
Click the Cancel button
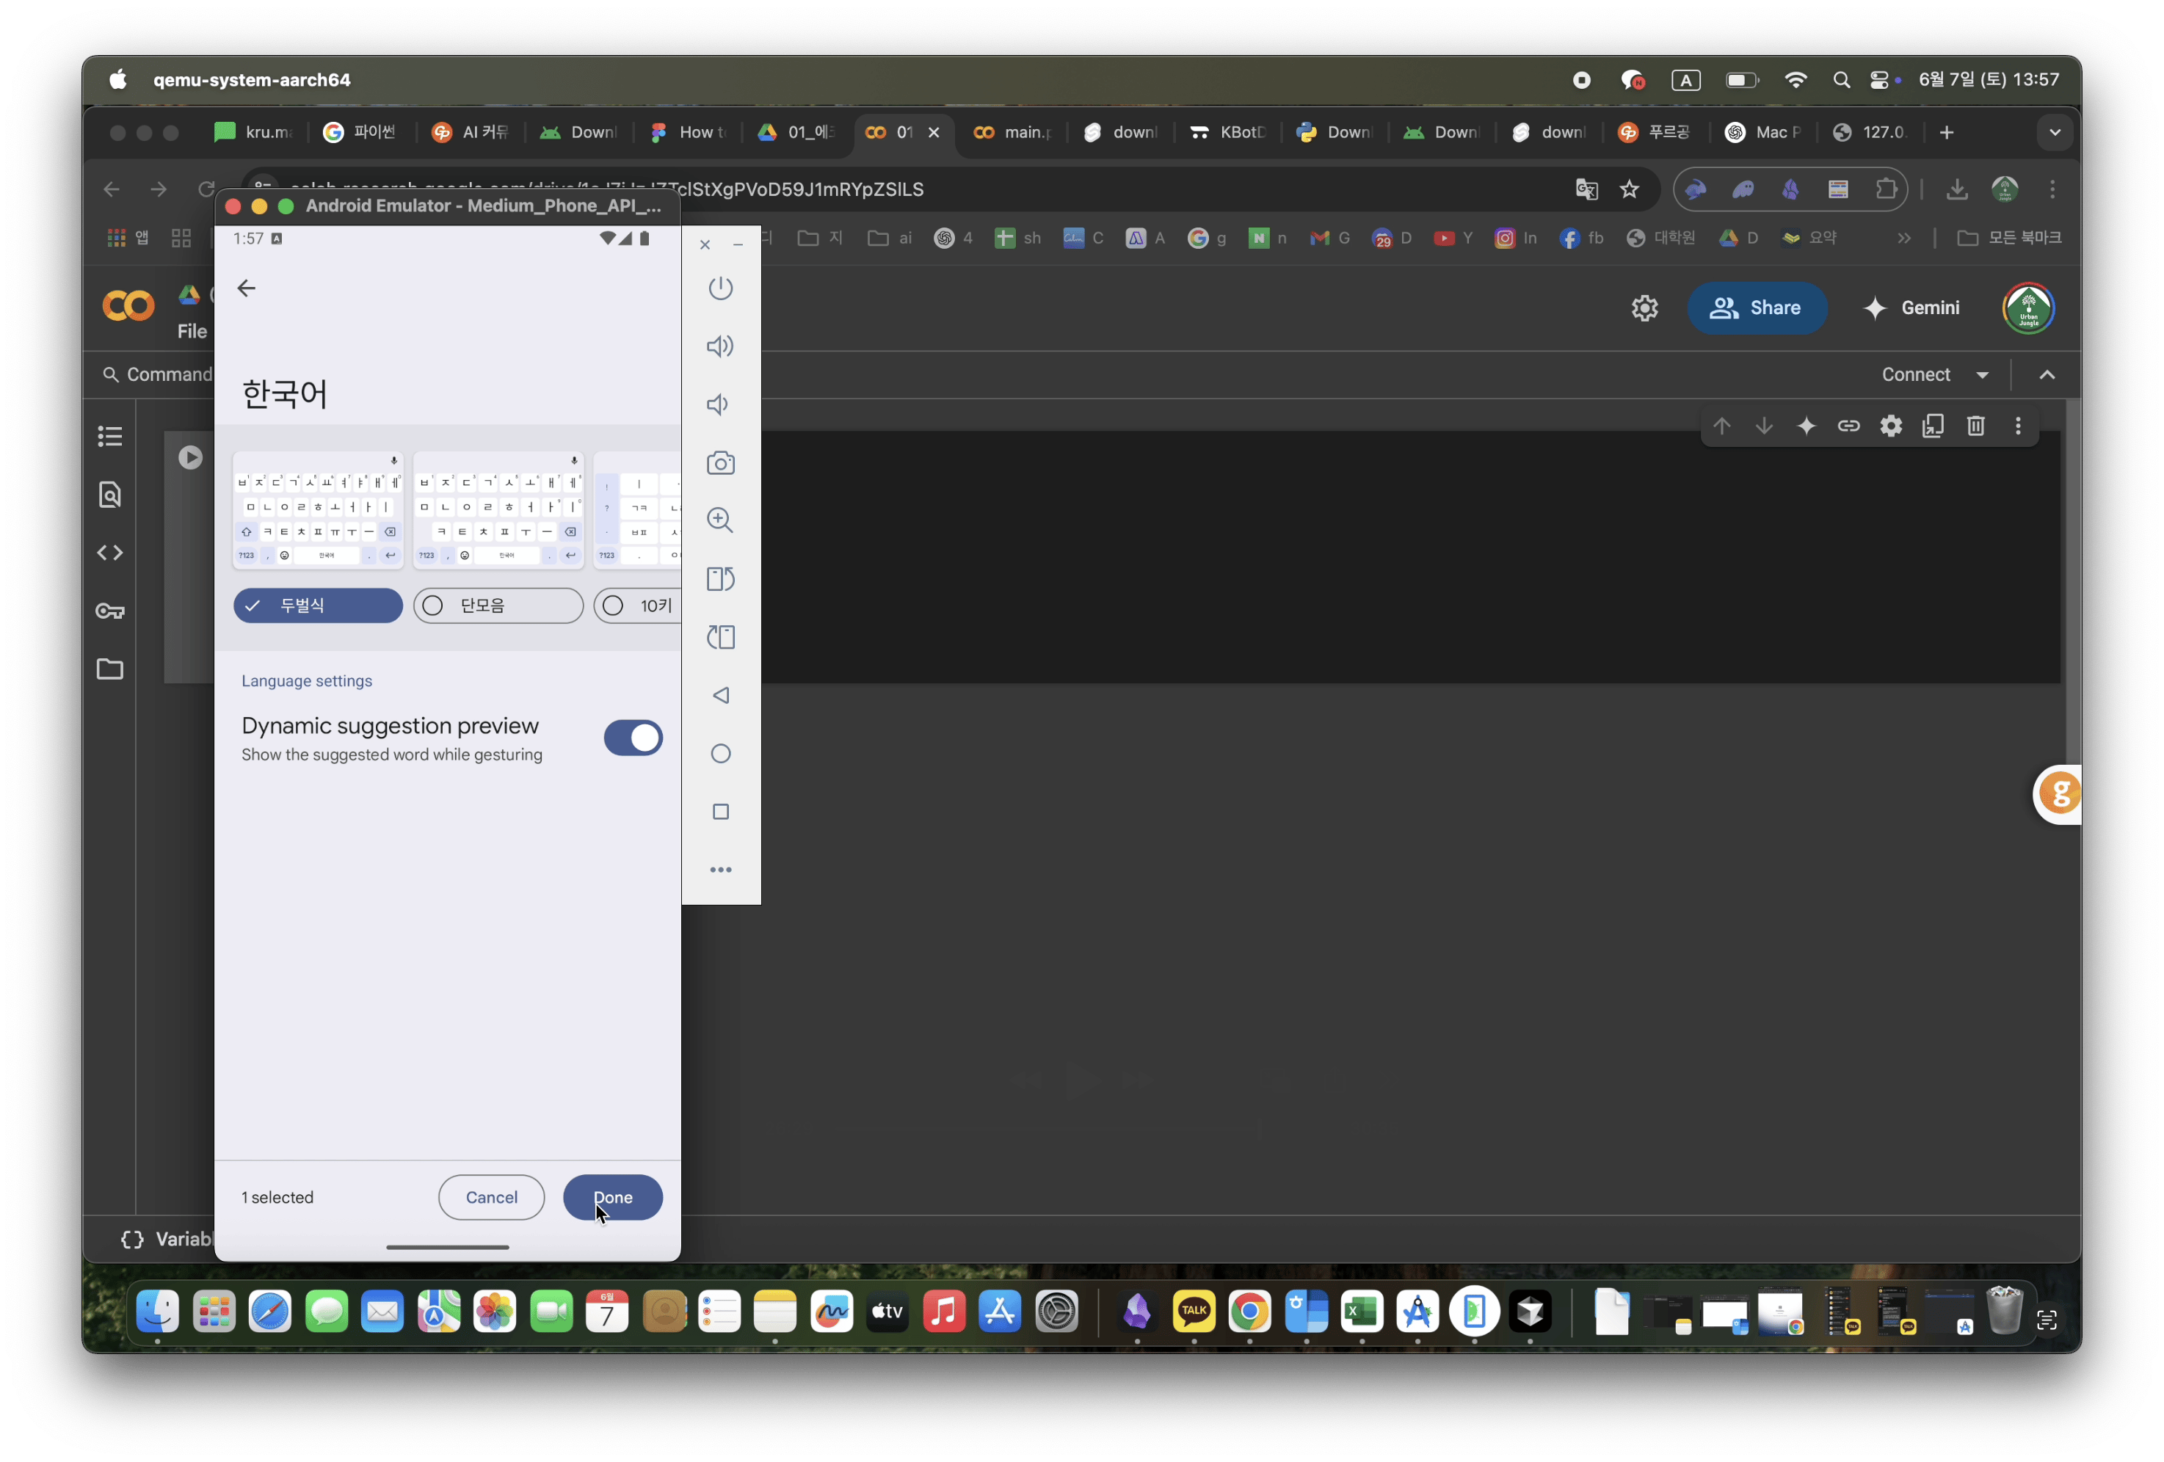pyautogui.click(x=491, y=1196)
